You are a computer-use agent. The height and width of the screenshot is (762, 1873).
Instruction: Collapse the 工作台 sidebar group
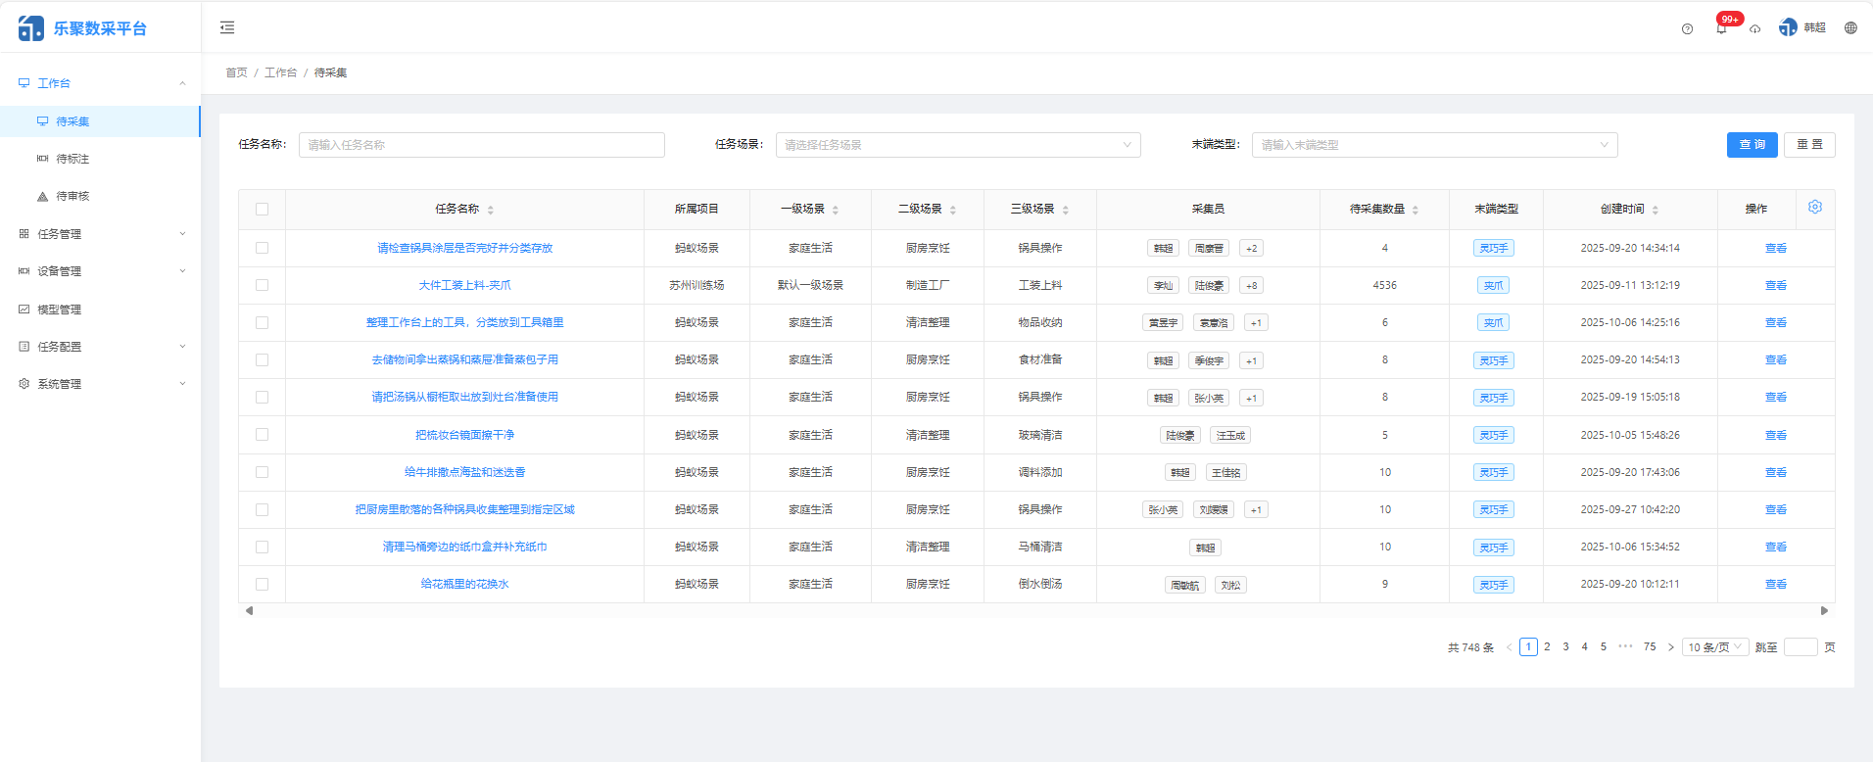pyautogui.click(x=100, y=83)
